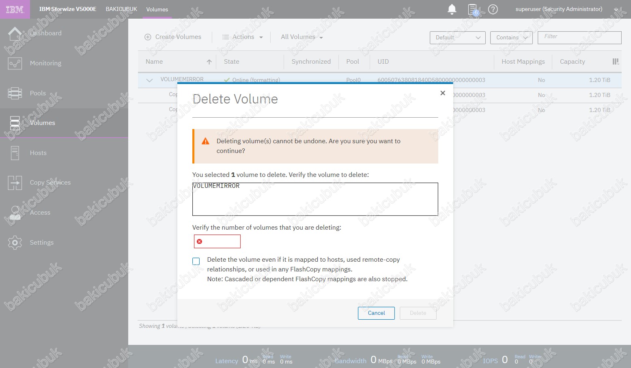The height and width of the screenshot is (368, 631).
Task: Close the Delete Volume dialog
Action: [x=443, y=93]
